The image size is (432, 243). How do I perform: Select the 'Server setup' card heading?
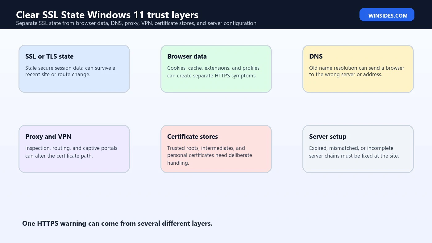pos(328,137)
